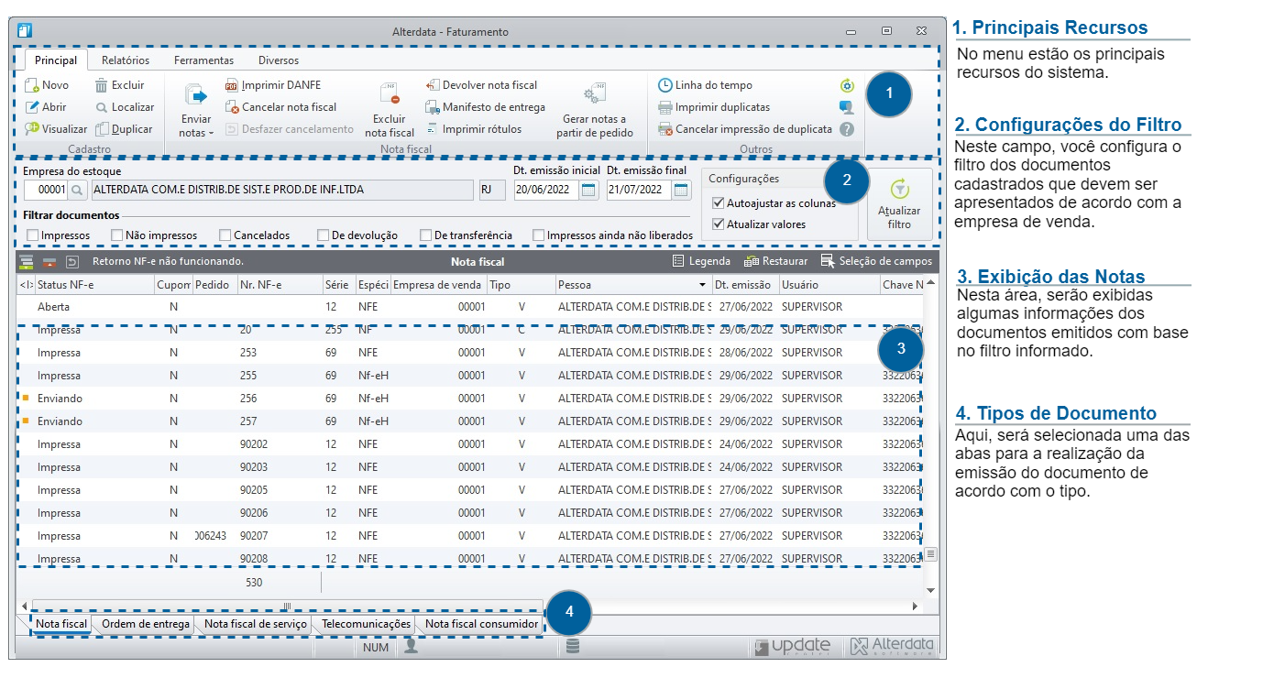
Task: Click the Empresa do estoque code field
Action: click(46, 190)
